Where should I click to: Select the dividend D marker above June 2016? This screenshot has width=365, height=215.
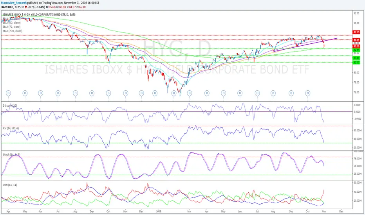tap(240, 93)
